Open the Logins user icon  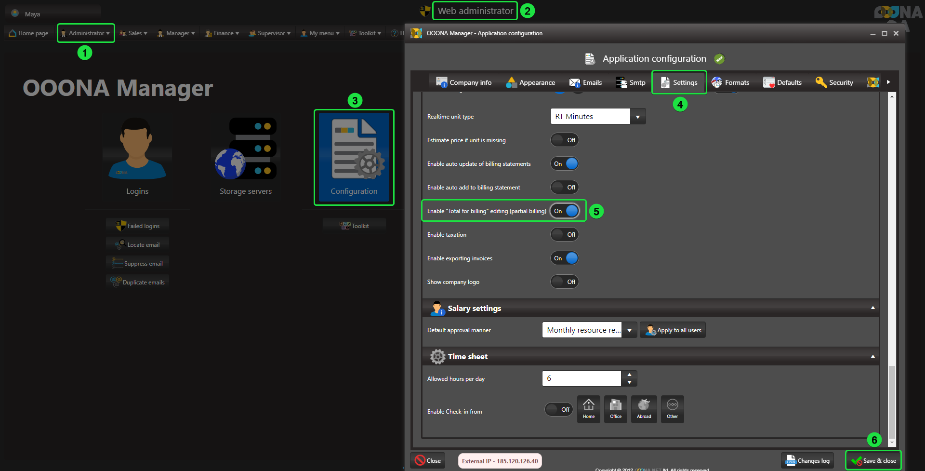(x=137, y=149)
